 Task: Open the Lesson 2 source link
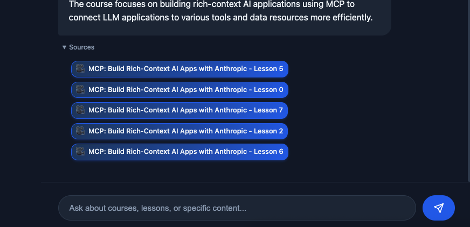pyautogui.click(x=185, y=131)
